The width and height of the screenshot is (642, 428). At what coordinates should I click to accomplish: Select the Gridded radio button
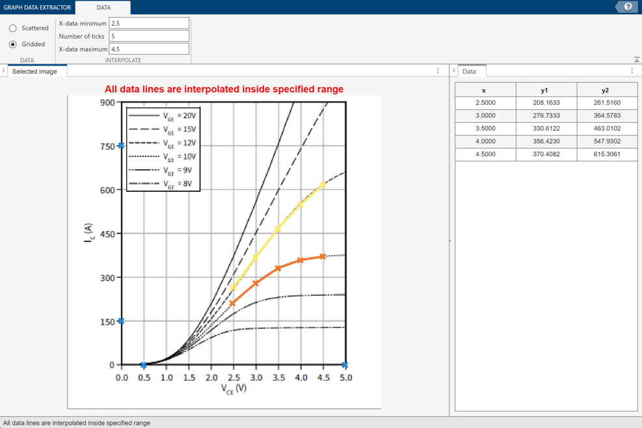coord(13,44)
